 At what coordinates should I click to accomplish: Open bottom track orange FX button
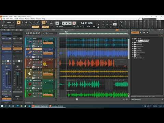tap(48, 95)
